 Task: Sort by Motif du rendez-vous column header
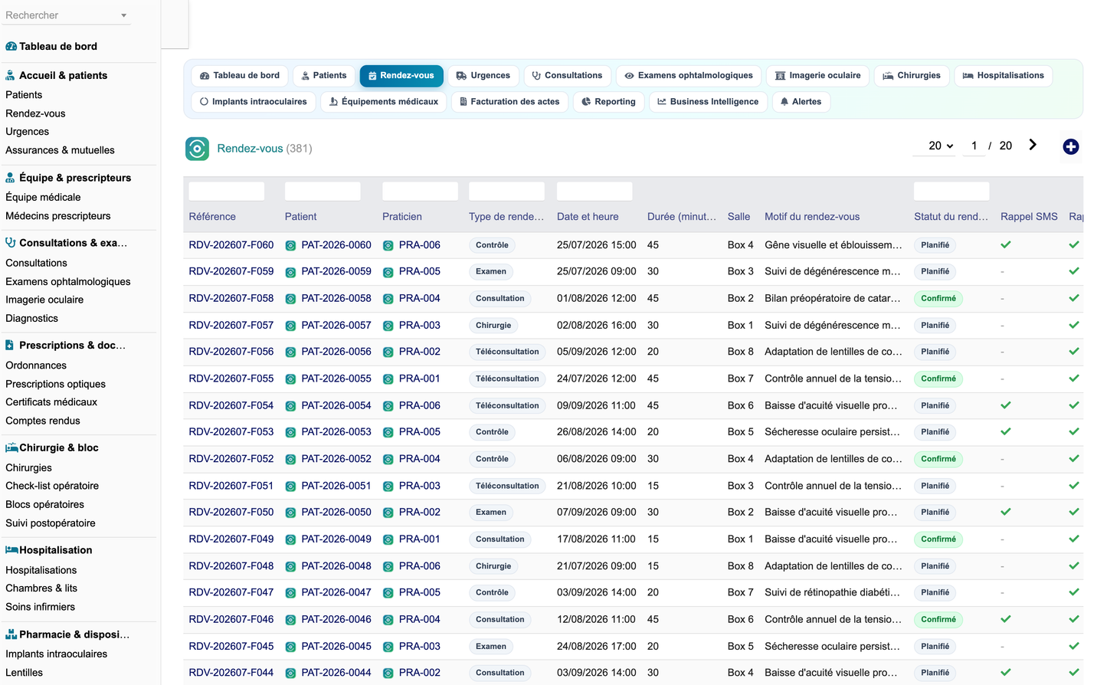coord(812,217)
